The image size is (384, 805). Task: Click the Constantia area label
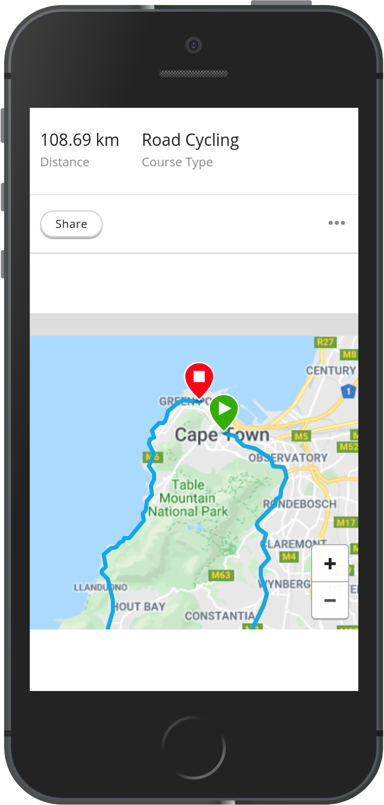(x=220, y=616)
